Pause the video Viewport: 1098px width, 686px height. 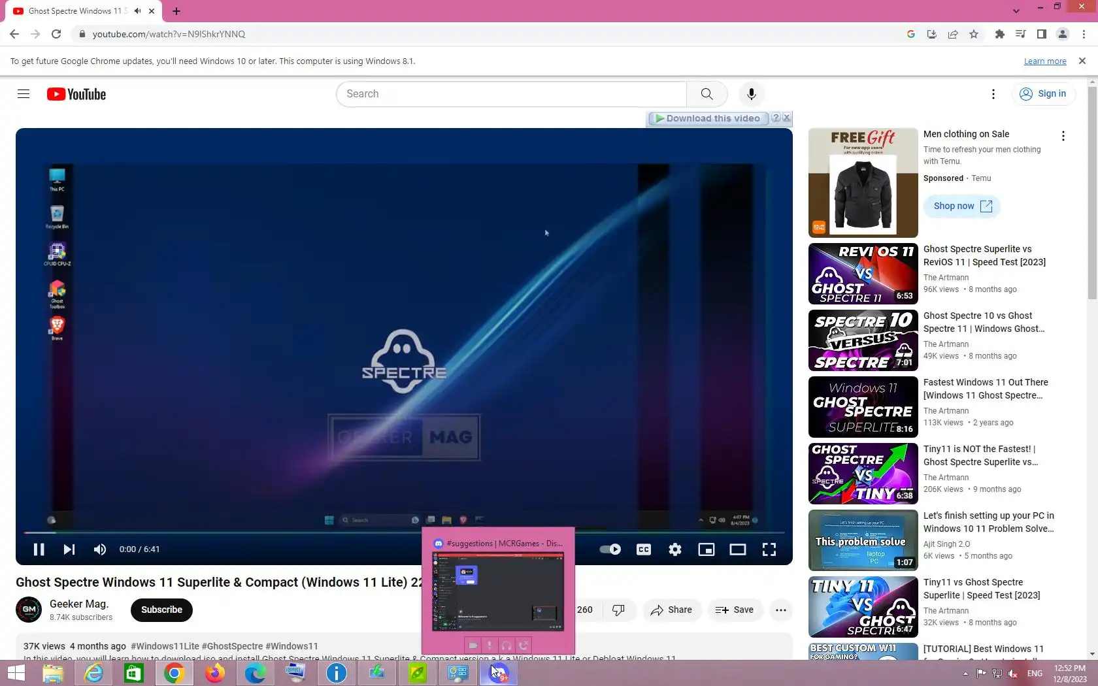coord(39,549)
